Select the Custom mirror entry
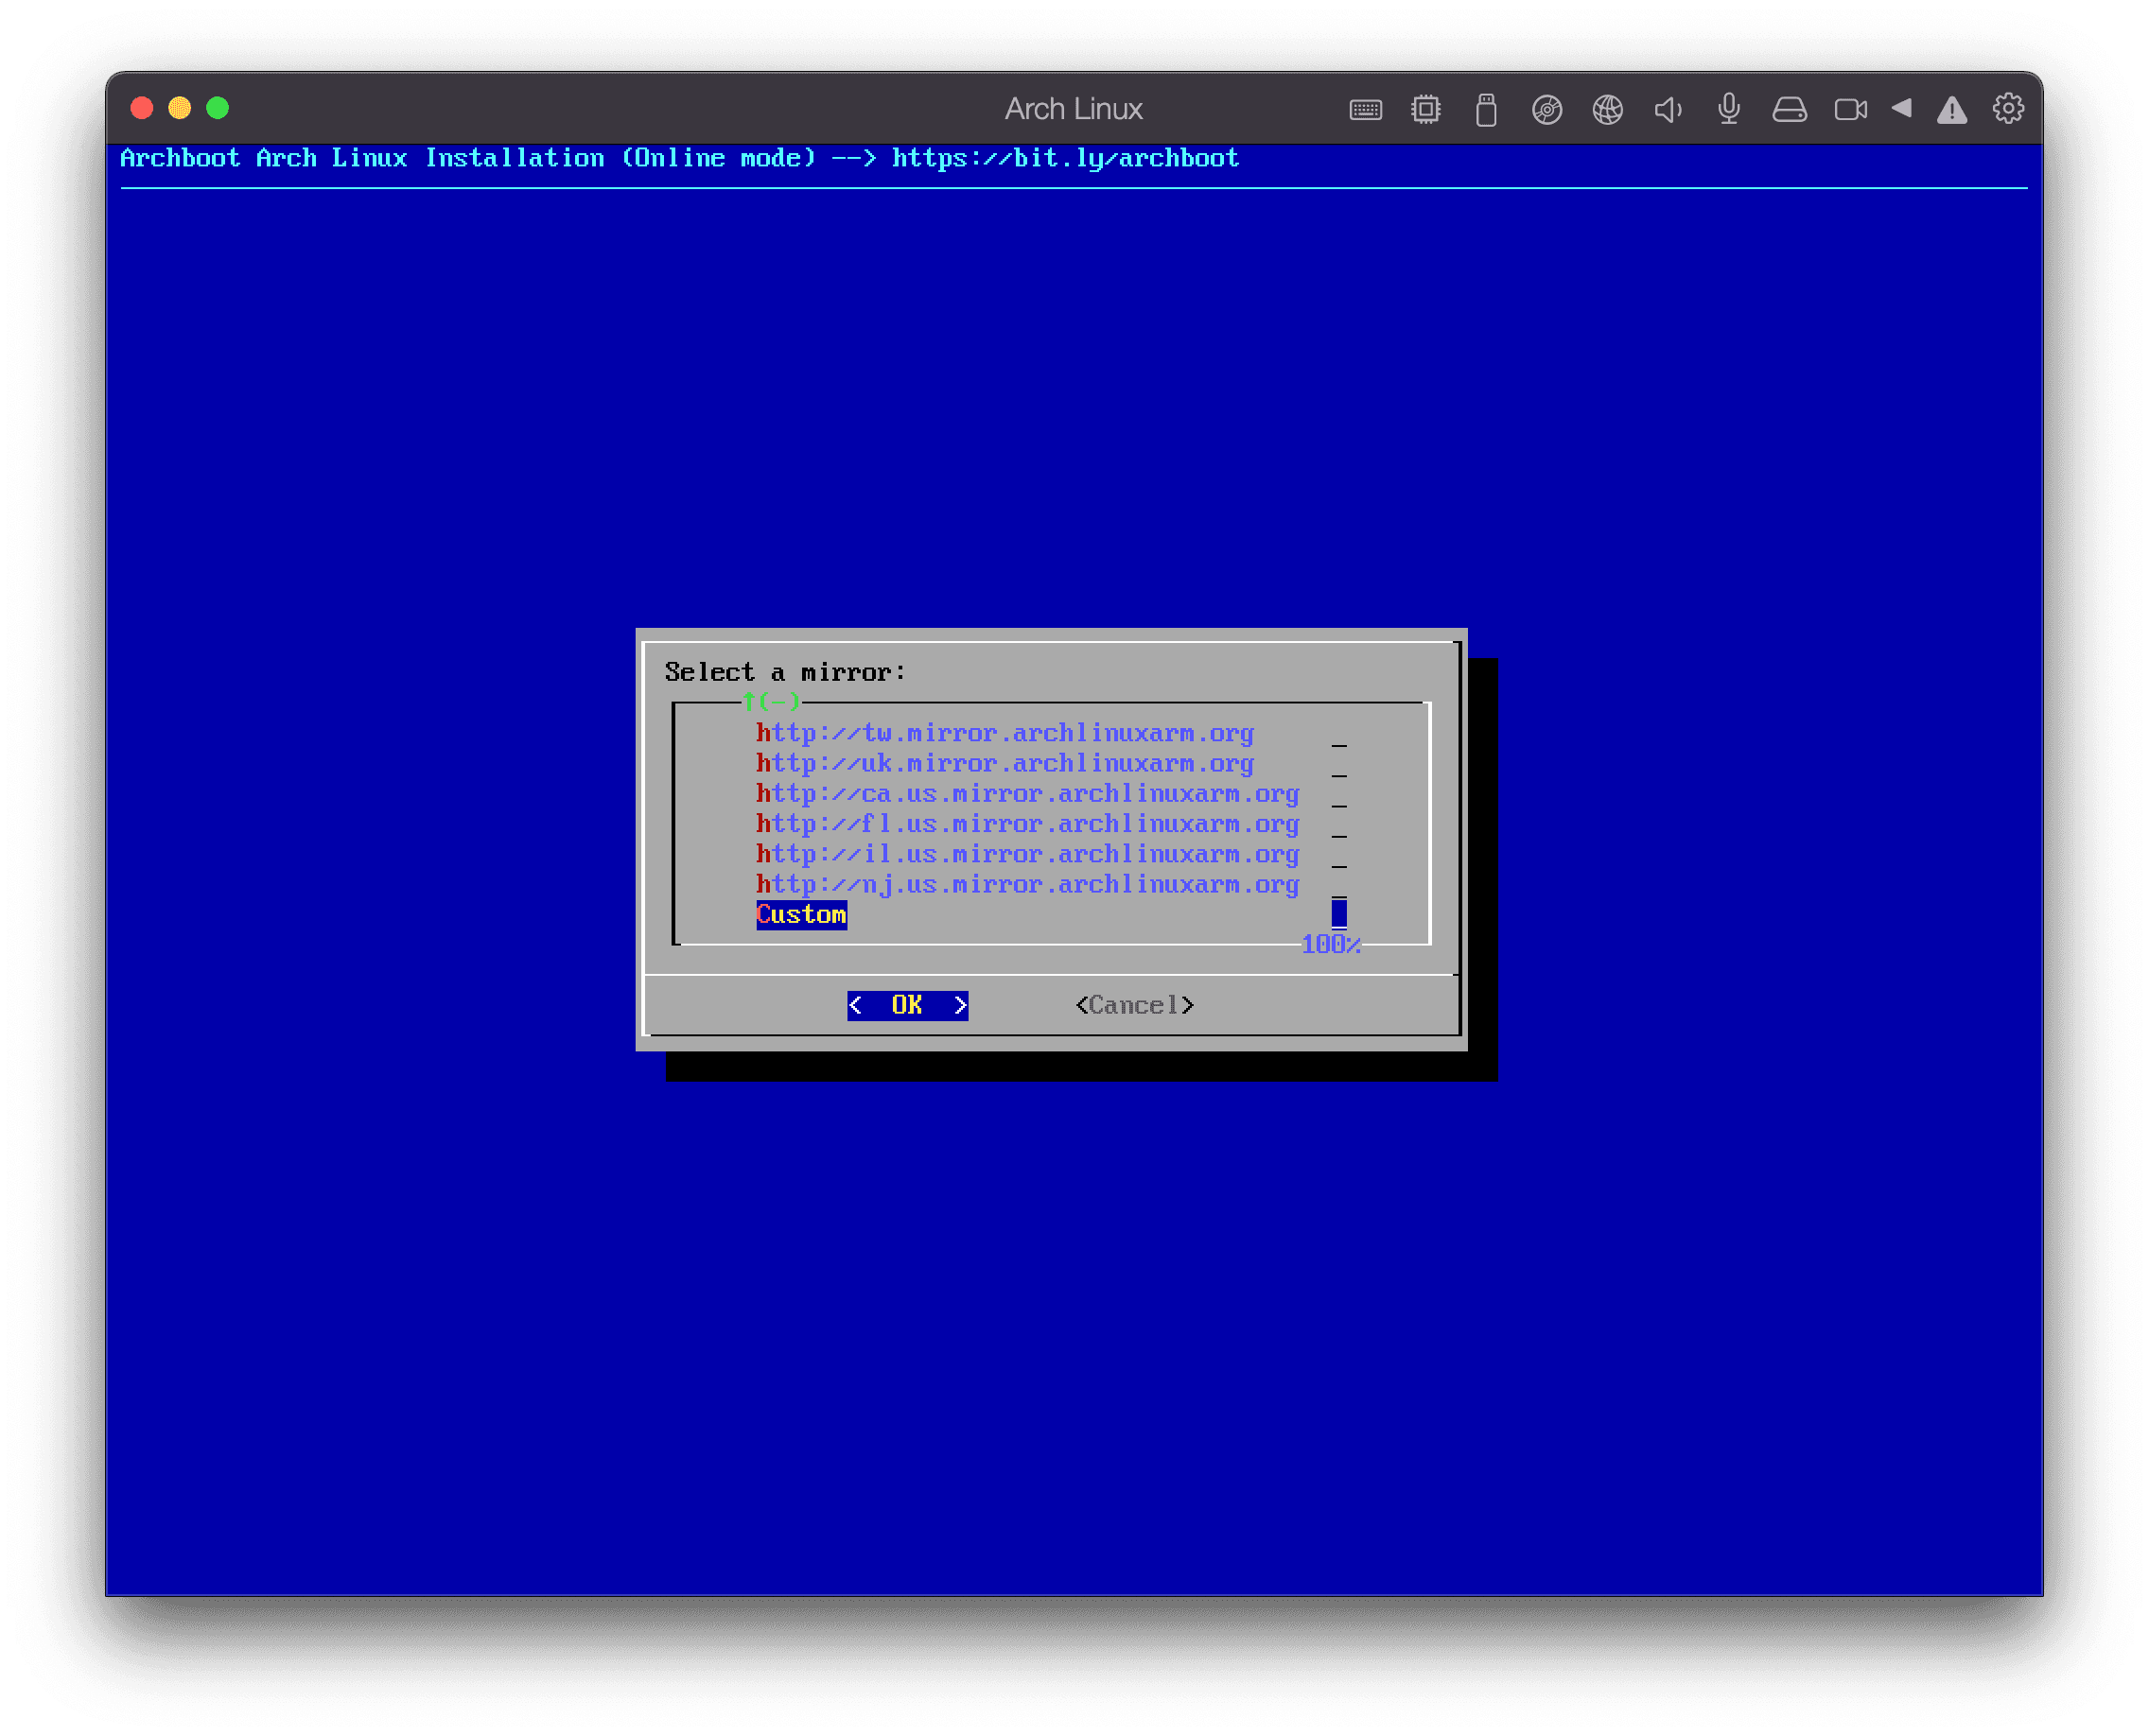This screenshot has width=2149, height=1736. coord(801,914)
